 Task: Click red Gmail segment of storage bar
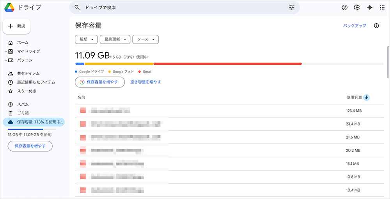point(228,64)
